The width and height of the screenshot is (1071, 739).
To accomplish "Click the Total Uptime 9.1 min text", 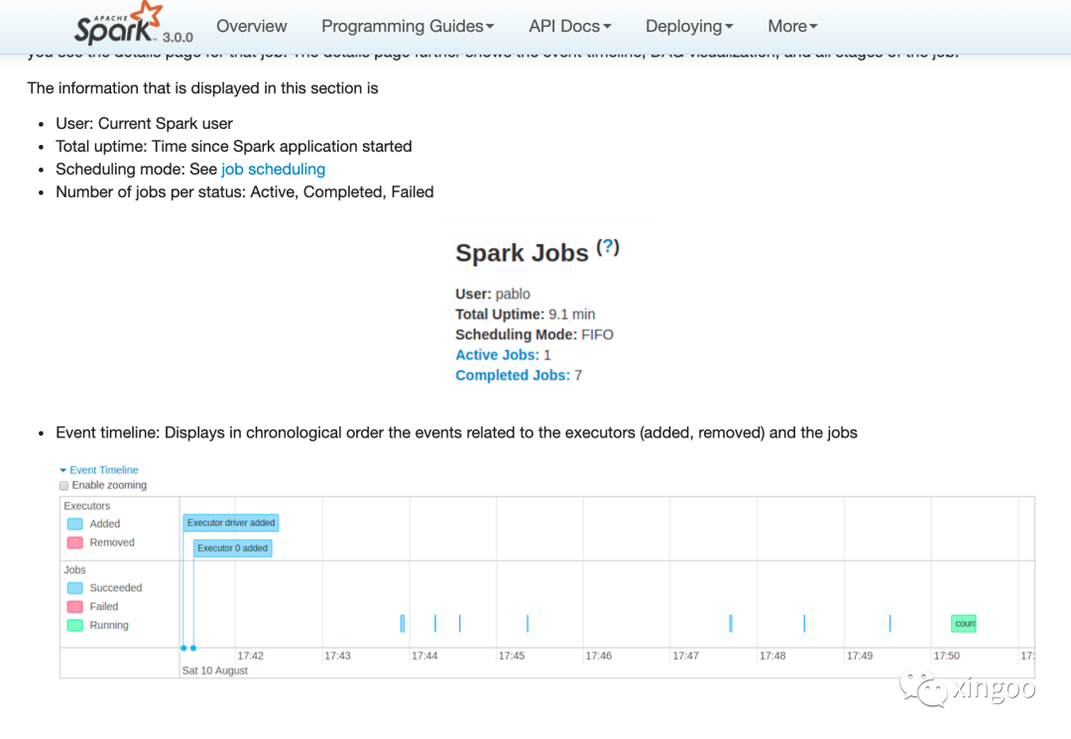I will click(526, 314).
